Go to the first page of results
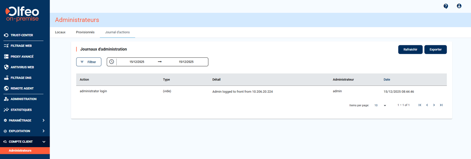The image size is (471, 159). pos(420,105)
